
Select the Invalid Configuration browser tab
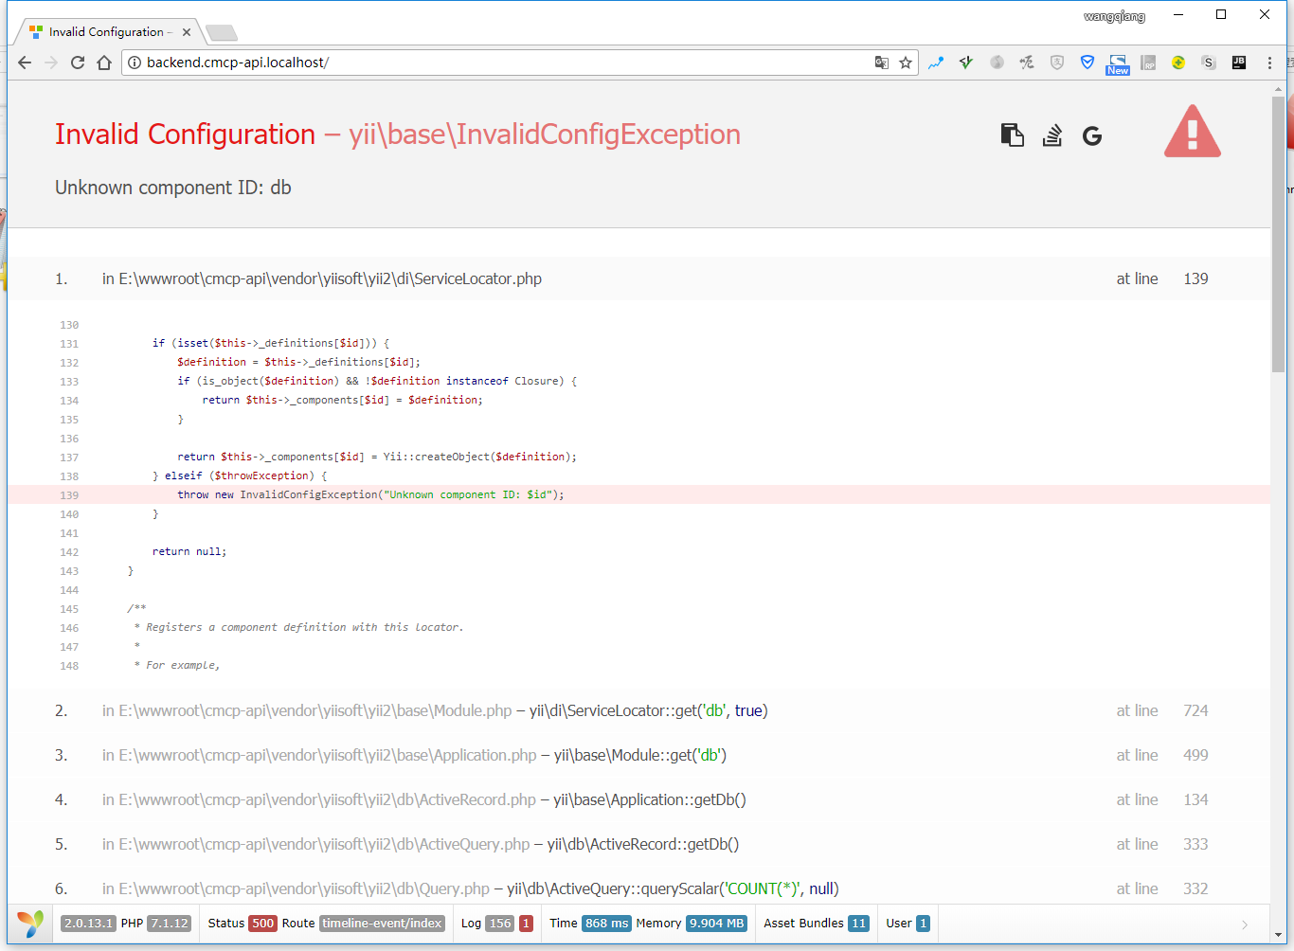106,32
